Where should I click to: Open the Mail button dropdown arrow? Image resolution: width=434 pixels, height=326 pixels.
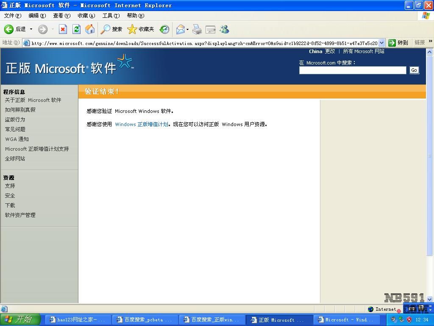coord(187,29)
